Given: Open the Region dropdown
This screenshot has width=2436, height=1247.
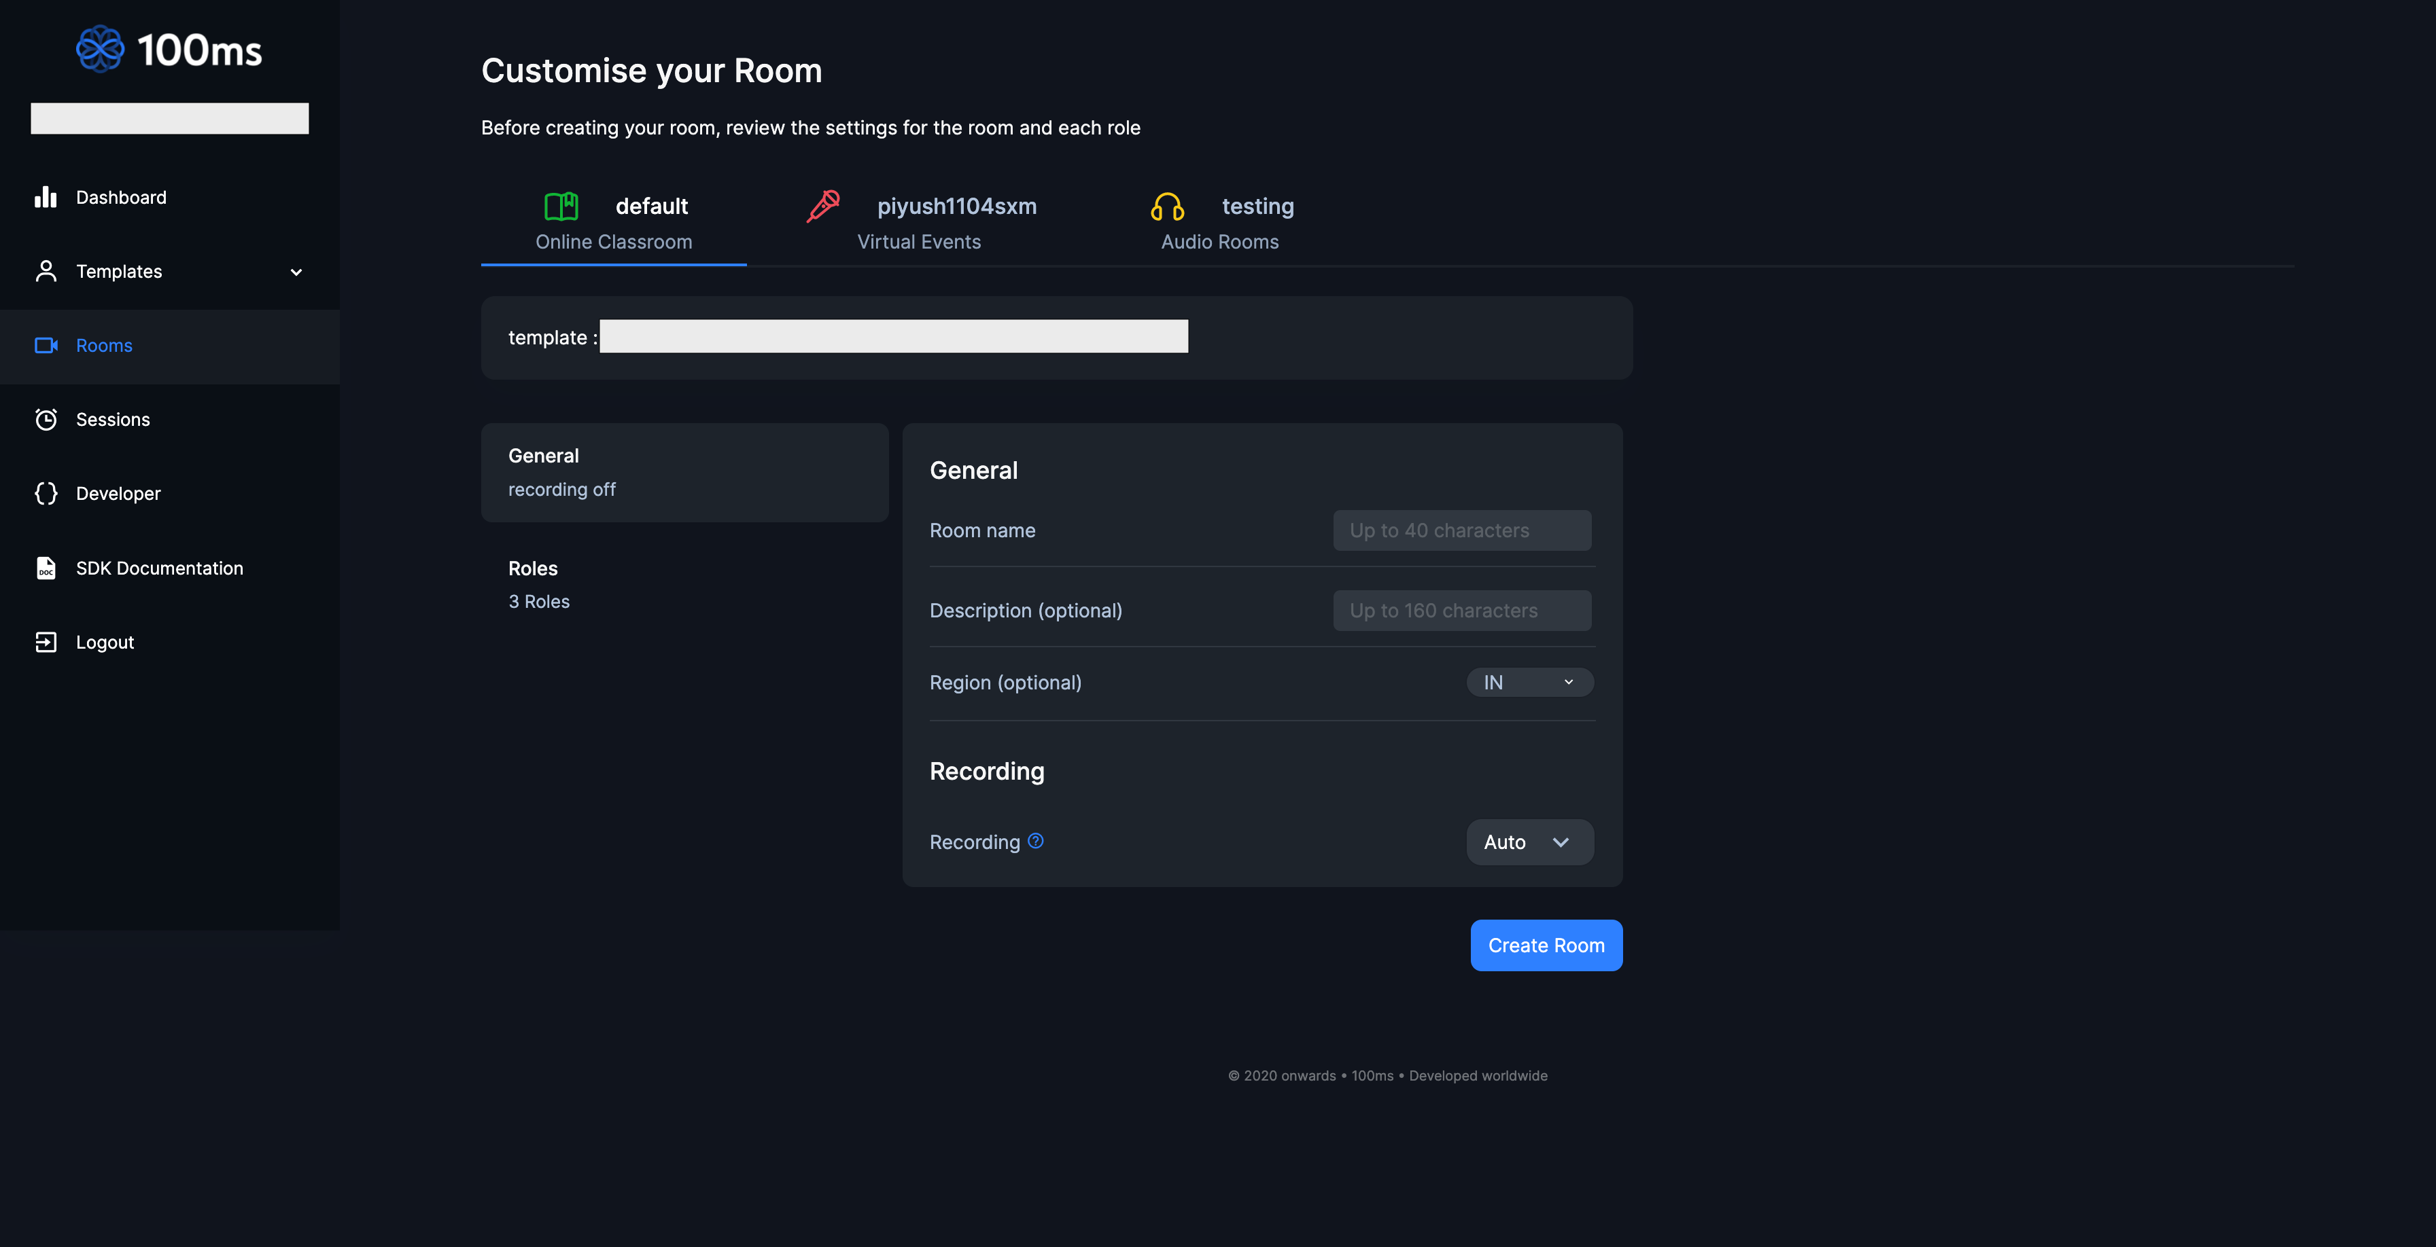Looking at the screenshot, I should [1528, 682].
